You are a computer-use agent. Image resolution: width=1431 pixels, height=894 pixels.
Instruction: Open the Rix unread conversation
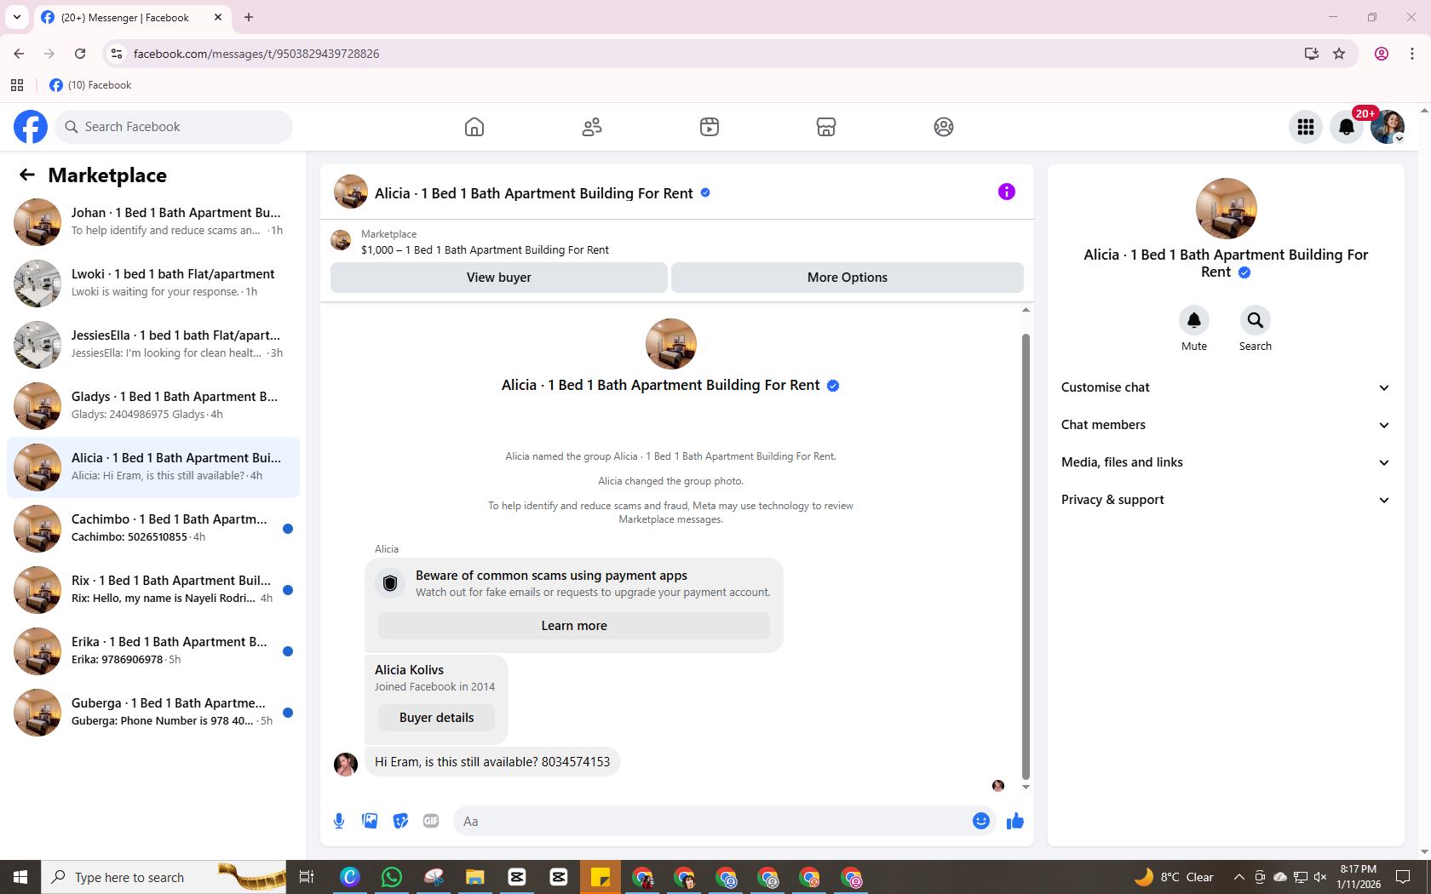click(x=153, y=590)
